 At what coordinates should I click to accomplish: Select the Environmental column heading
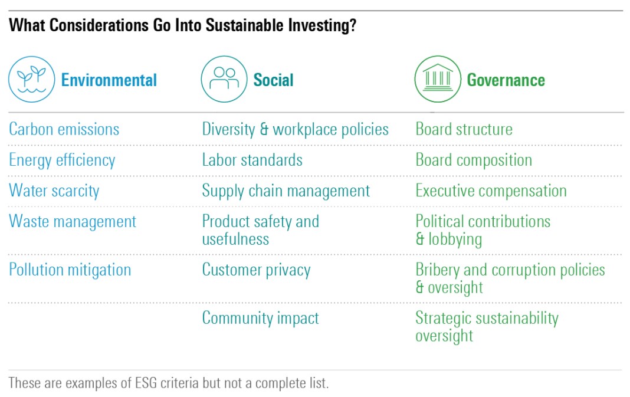tap(109, 80)
